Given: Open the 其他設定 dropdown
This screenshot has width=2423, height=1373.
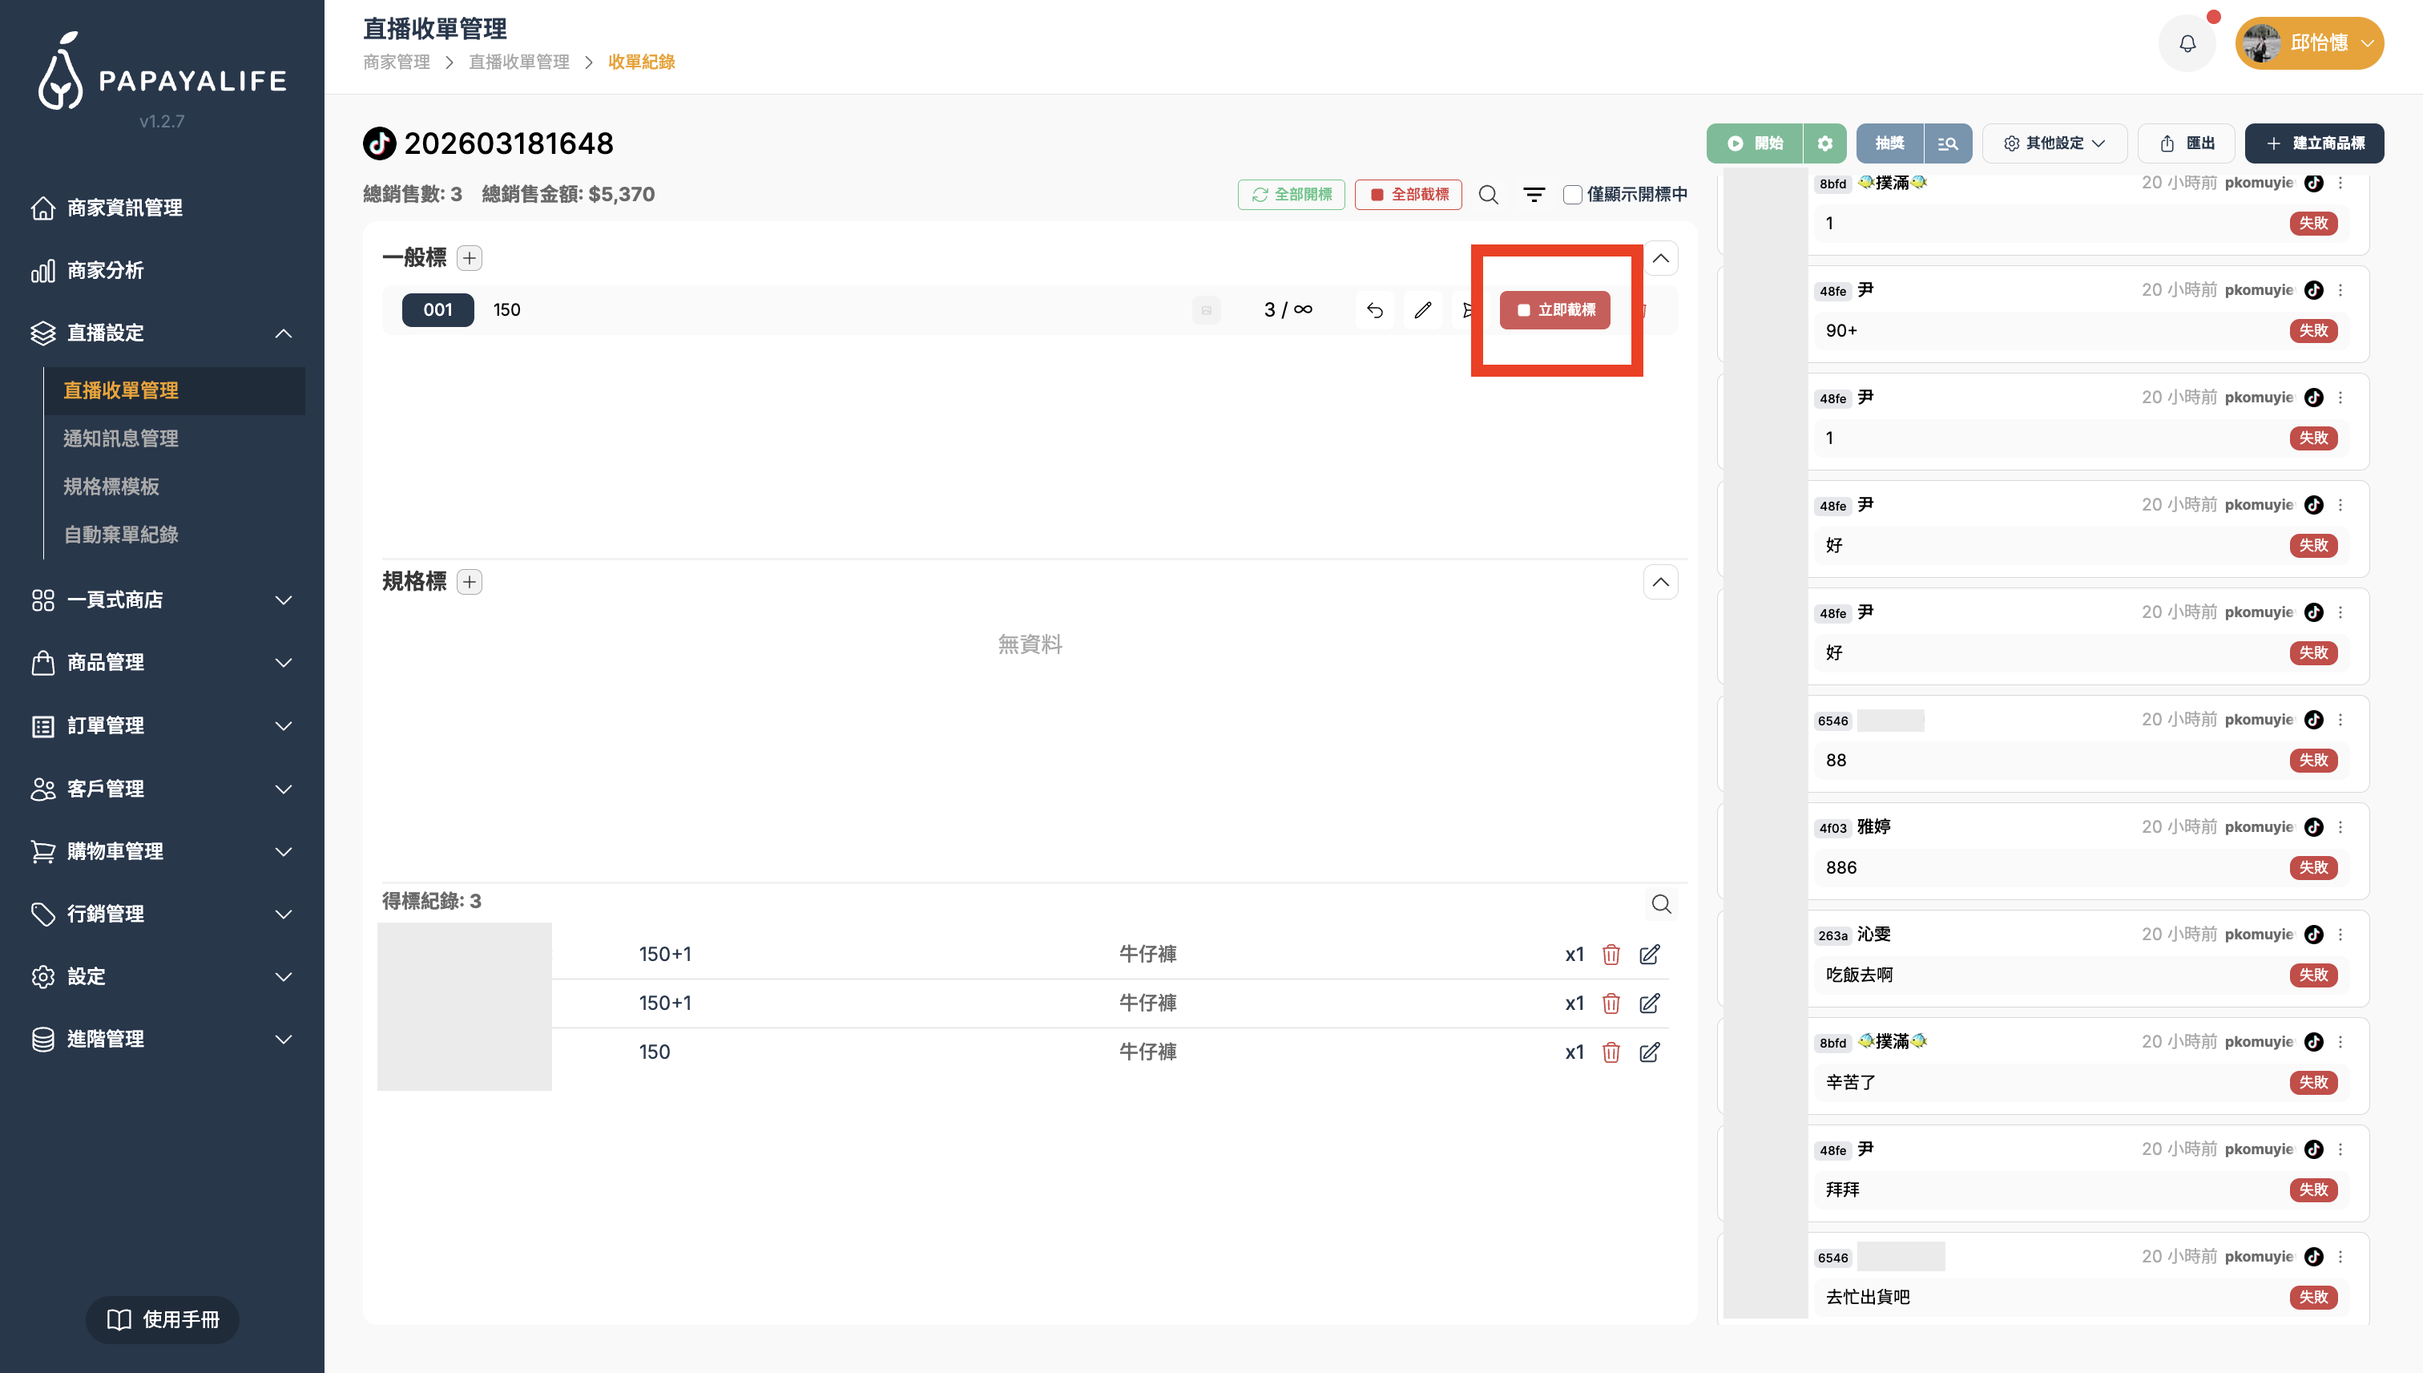Looking at the screenshot, I should [x=2054, y=143].
